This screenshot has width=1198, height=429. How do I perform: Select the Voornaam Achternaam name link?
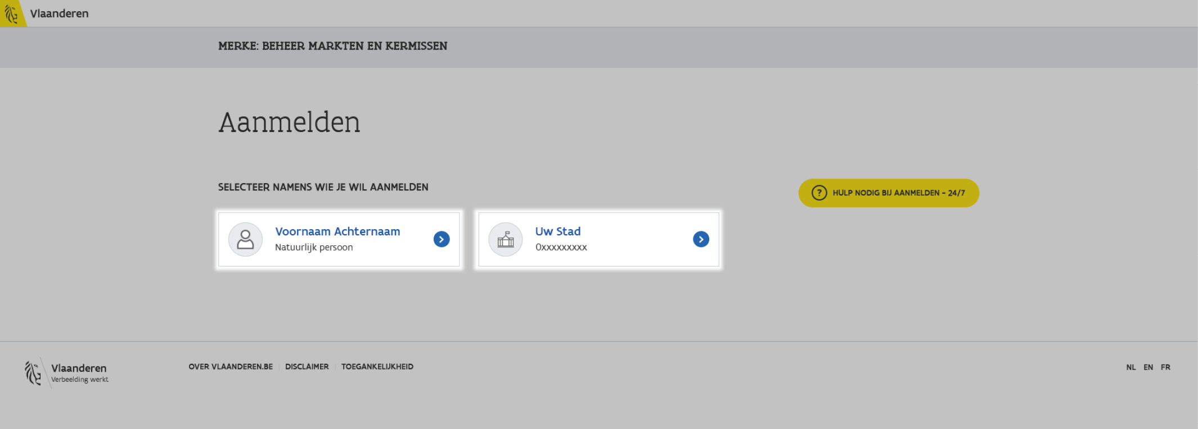[337, 231]
